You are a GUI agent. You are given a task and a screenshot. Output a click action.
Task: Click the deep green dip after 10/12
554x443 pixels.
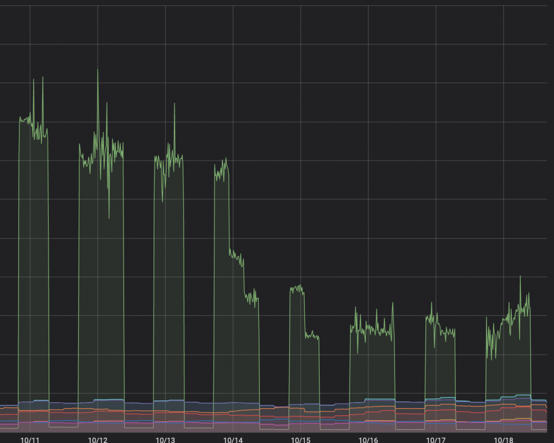pyautogui.click(x=109, y=217)
